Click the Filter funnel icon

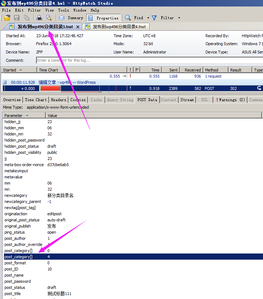154,18
